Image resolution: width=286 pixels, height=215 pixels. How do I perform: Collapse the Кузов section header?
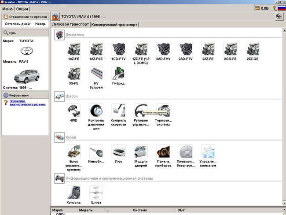[59, 137]
